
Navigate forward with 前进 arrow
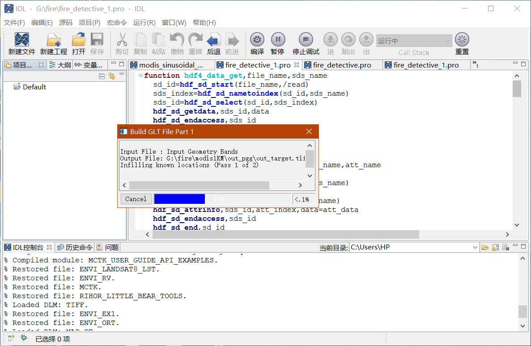(232, 44)
